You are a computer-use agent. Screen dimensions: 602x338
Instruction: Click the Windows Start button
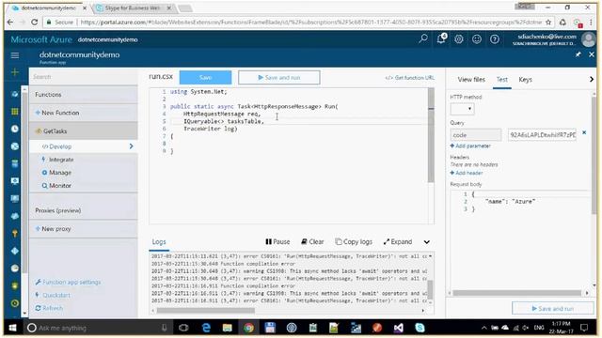pos(12,328)
